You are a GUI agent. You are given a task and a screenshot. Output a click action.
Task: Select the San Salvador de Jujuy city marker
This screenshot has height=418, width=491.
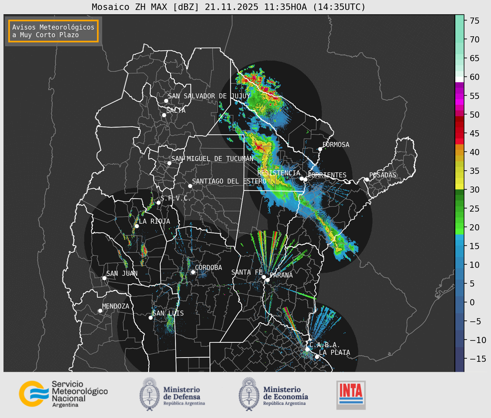tap(166, 101)
